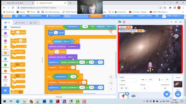Viewport: 186px width, 104px height.
Task: Select the Robot sprite thumbnail
Action: [x=123, y=96]
